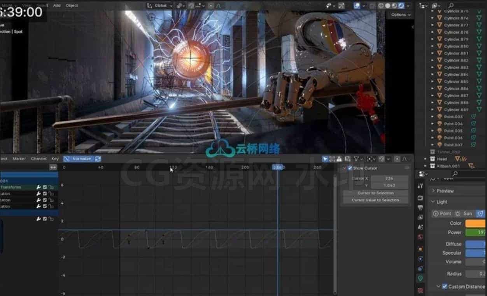Click the Diffuse value slider
The width and height of the screenshot is (487, 296).
pos(476,244)
